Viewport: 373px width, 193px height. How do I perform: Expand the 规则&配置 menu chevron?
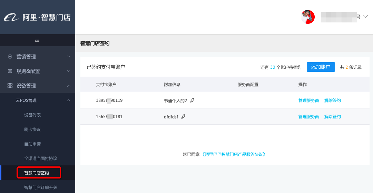pyautogui.click(x=69, y=71)
